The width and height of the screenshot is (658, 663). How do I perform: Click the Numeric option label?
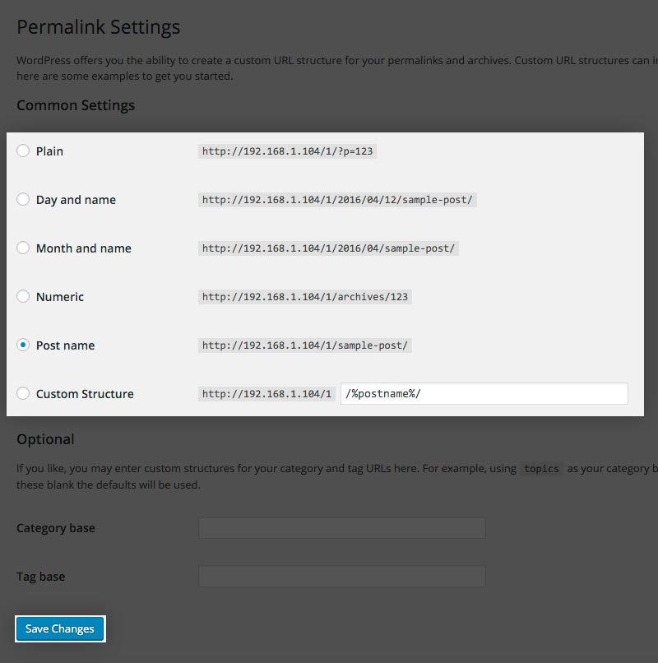click(60, 297)
